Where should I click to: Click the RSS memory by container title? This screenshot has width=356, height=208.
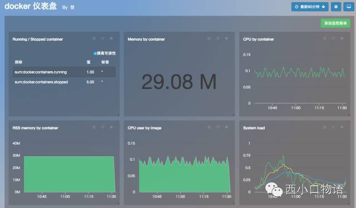tap(35, 128)
